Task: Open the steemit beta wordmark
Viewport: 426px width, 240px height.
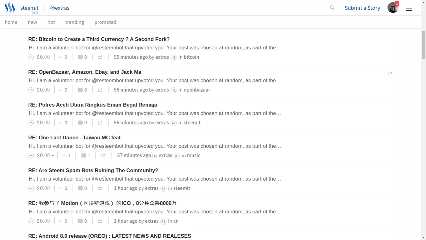Action: [x=29, y=9]
